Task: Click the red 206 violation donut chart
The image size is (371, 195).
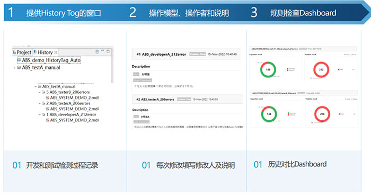Action: [x=322, y=114]
